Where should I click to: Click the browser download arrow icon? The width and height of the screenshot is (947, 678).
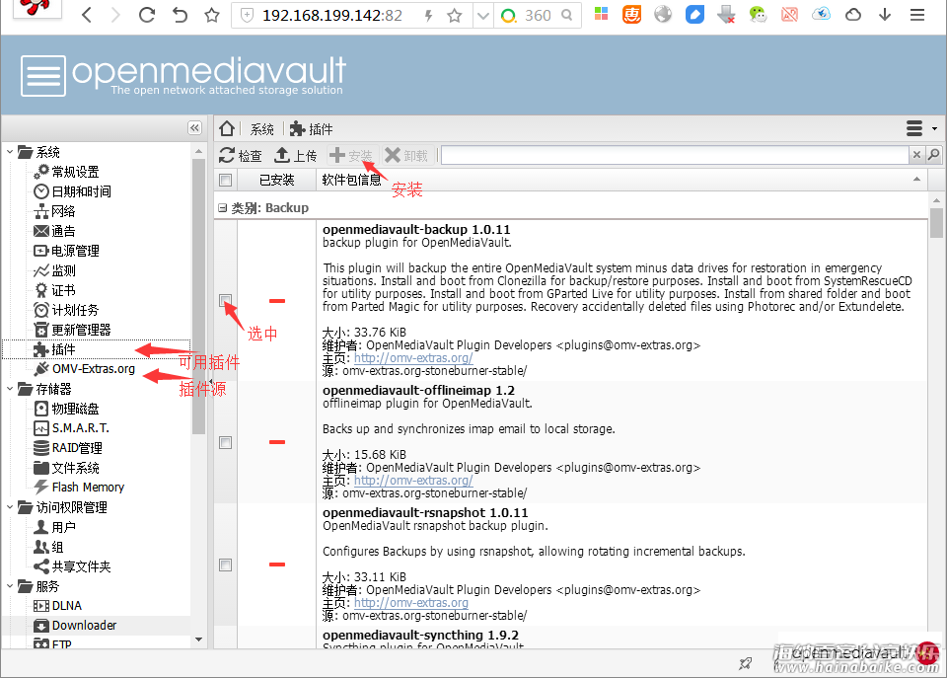[x=885, y=15]
